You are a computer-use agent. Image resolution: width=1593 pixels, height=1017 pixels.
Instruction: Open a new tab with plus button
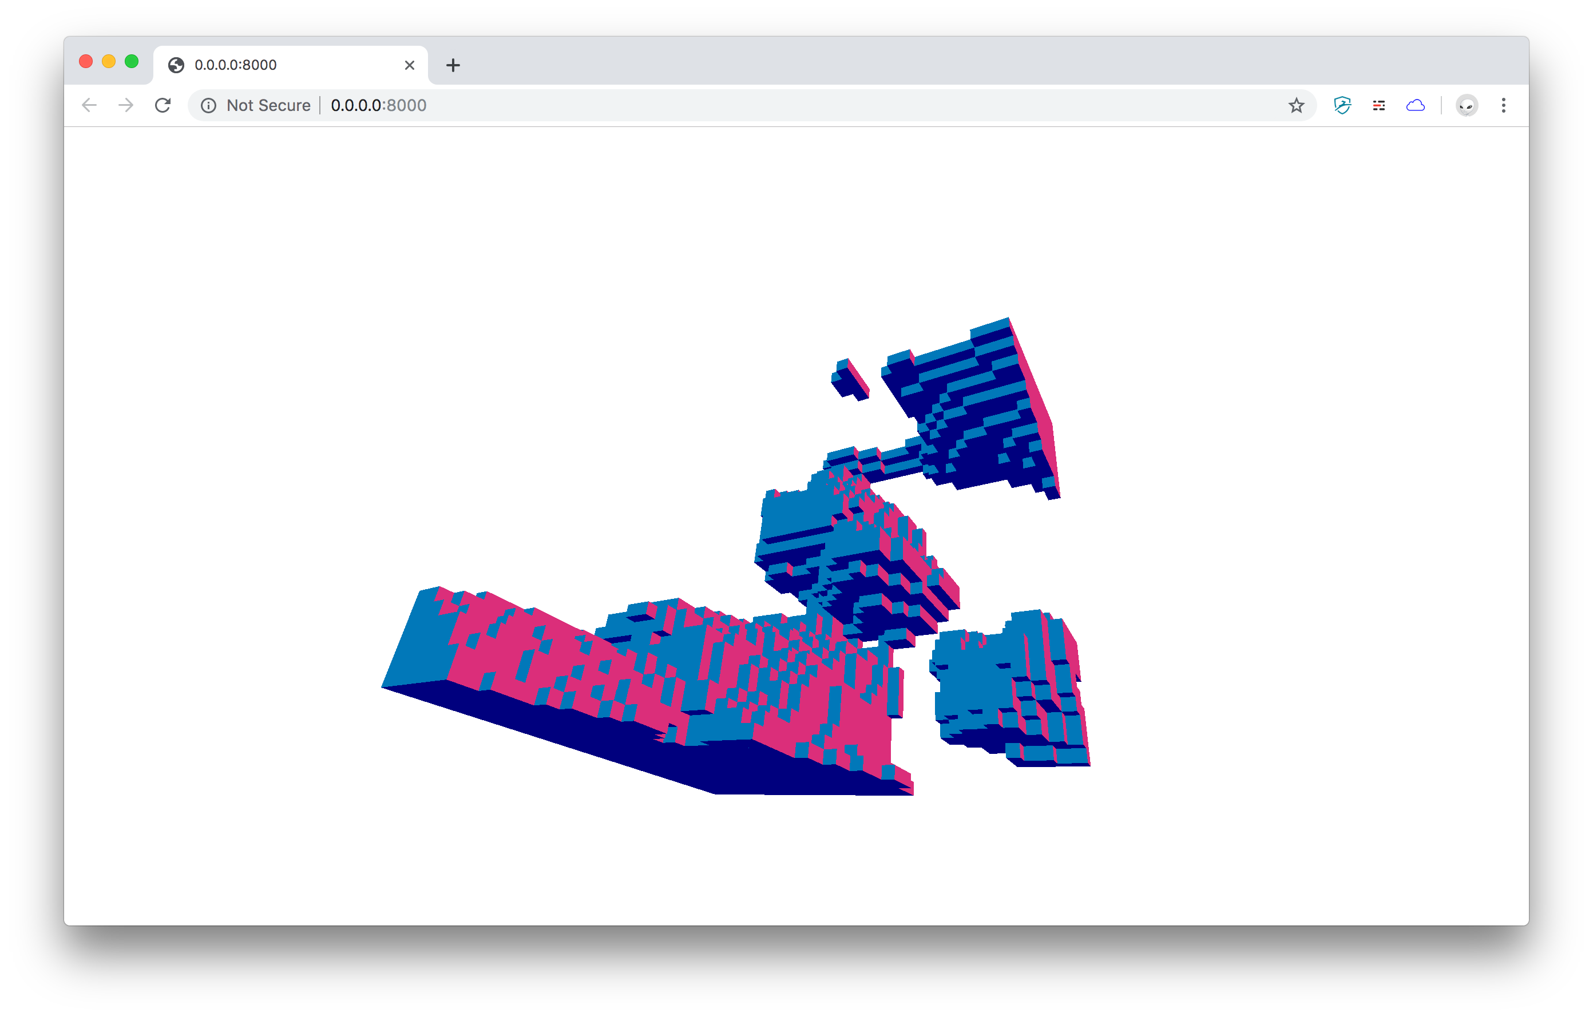point(453,65)
